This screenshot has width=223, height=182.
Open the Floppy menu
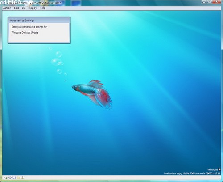pyautogui.click(x=33, y=8)
